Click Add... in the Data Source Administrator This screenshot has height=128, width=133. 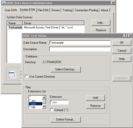pyautogui.click(x=101, y=23)
